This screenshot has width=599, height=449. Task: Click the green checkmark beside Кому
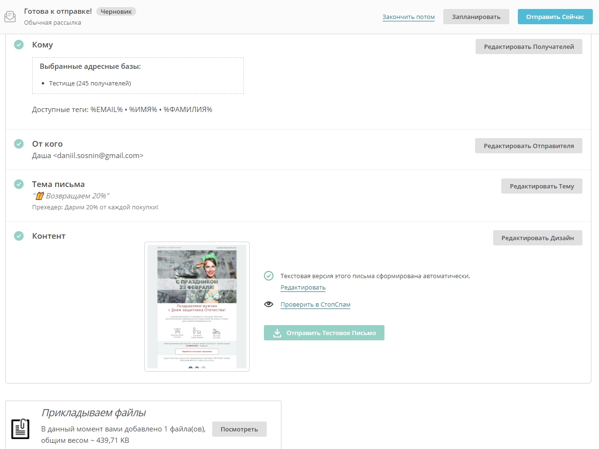19,45
